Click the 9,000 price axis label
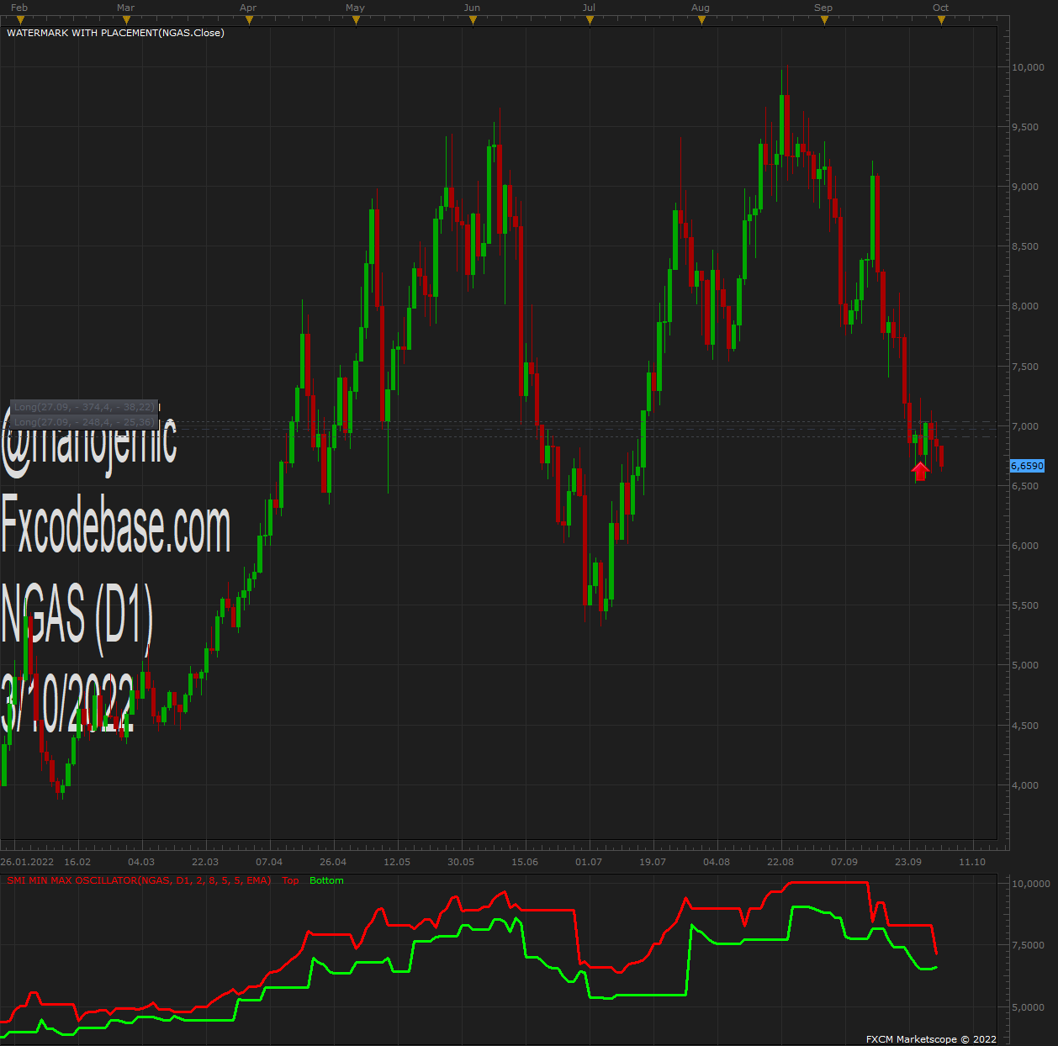The width and height of the screenshot is (1058, 1046). coord(1025,187)
